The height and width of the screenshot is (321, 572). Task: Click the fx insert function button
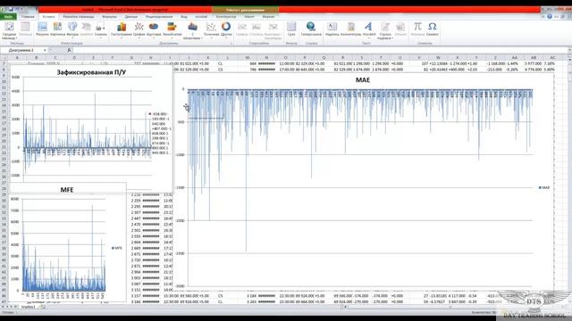point(69,50)
